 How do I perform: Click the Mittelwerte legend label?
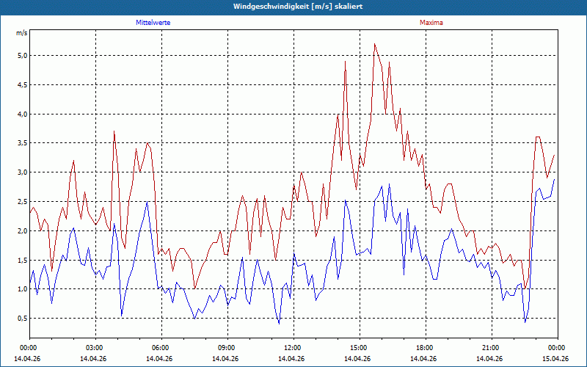153,23
